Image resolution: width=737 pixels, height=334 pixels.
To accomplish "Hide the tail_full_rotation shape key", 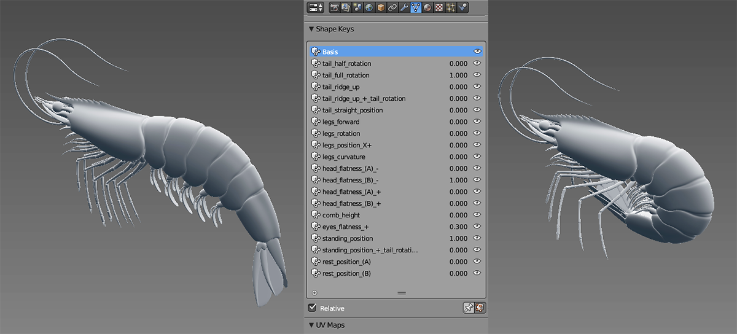I will point(477,75).
